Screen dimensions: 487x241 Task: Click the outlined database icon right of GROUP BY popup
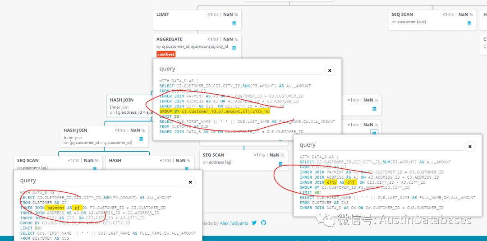click(x=374, y=133)
